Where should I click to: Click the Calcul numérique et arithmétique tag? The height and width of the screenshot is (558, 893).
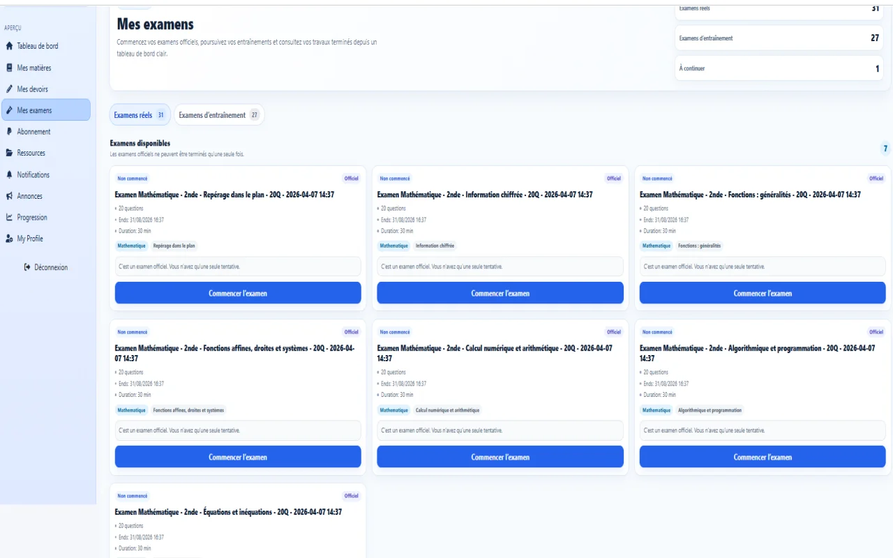(x=447, y=410)
